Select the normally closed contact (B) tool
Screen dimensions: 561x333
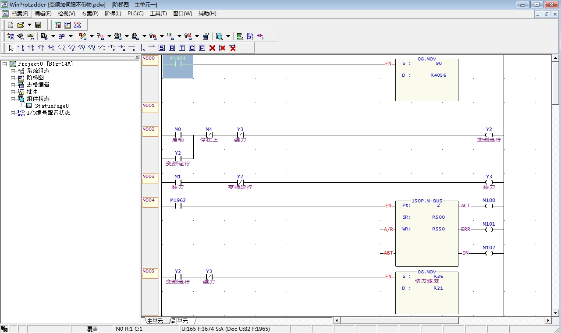click(x=31, y=48)
